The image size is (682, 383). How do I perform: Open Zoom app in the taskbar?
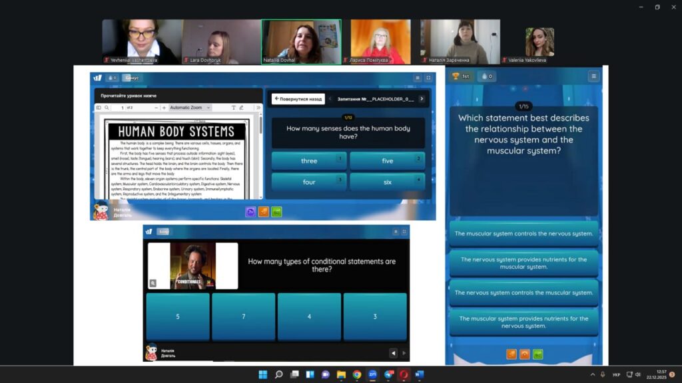tap(372, 374)
